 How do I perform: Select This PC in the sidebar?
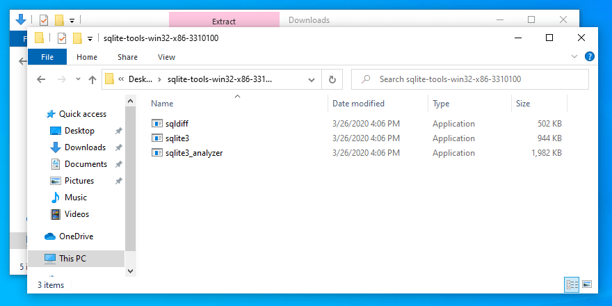pyautogui.click(x=72, y=259)
